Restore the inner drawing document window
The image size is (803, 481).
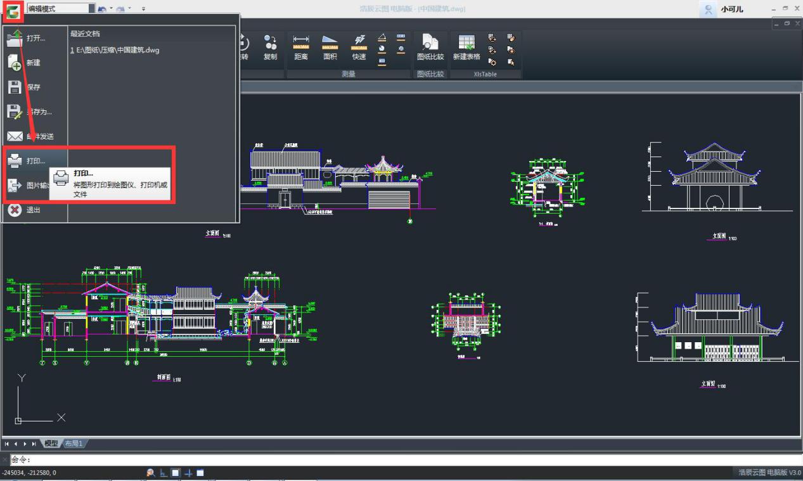point(787,24)
